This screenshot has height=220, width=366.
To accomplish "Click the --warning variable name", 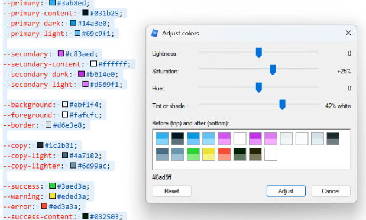I will 21,196.
